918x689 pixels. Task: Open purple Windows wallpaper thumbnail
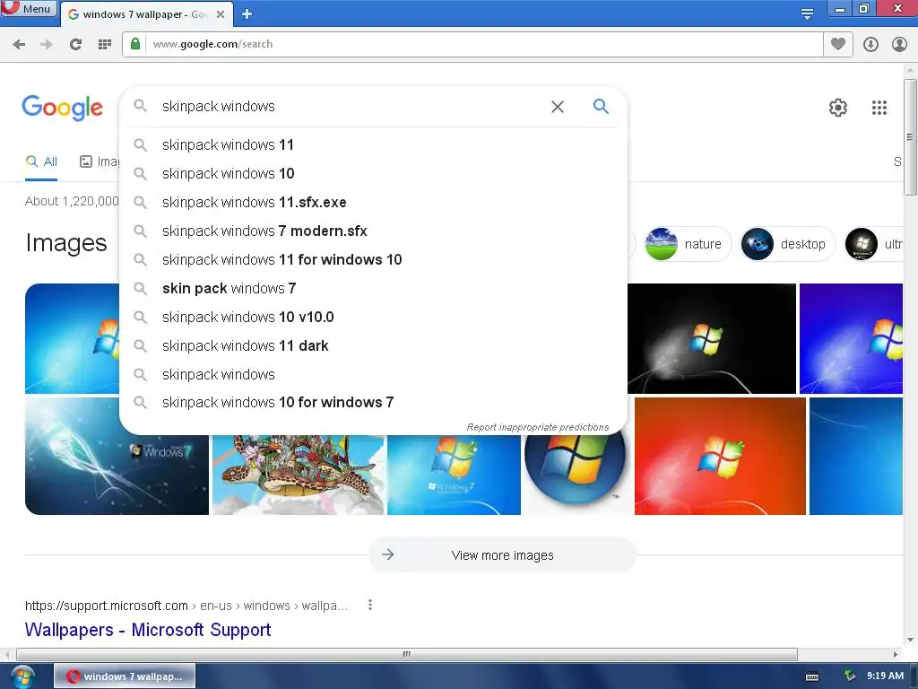tap(851, 338)
